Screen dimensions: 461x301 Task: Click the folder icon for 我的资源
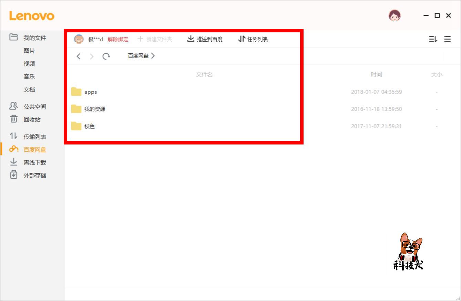[x=76, y=109]
